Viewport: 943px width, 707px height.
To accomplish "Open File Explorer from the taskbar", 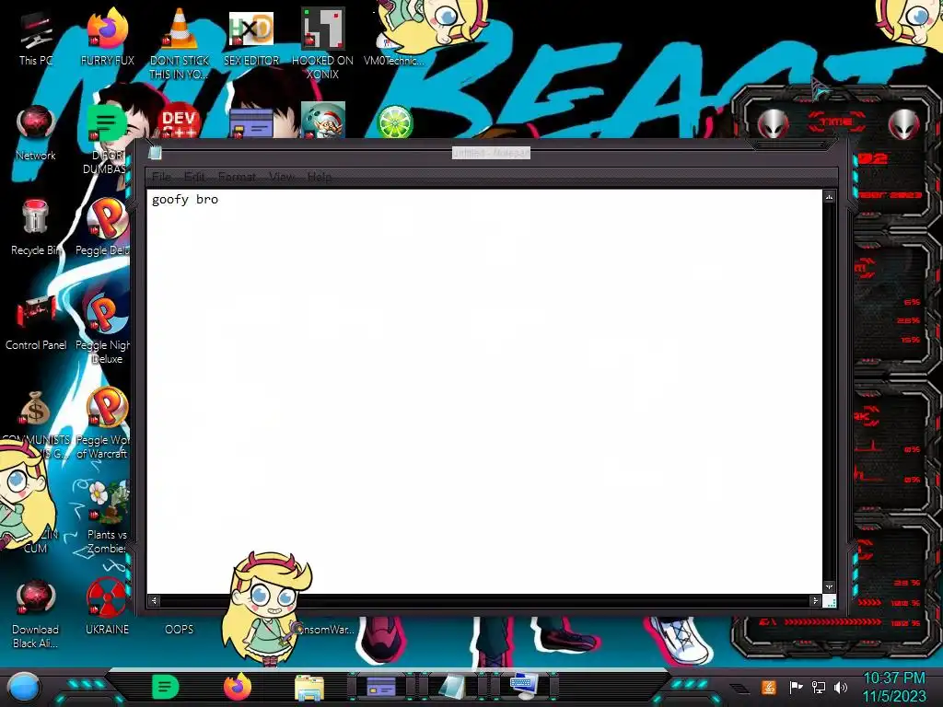I will click(309, 688).
